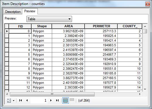
Task: Click the COUNTY_ cell with value 10
Action: pyautogui.click(x=130, y=69)
